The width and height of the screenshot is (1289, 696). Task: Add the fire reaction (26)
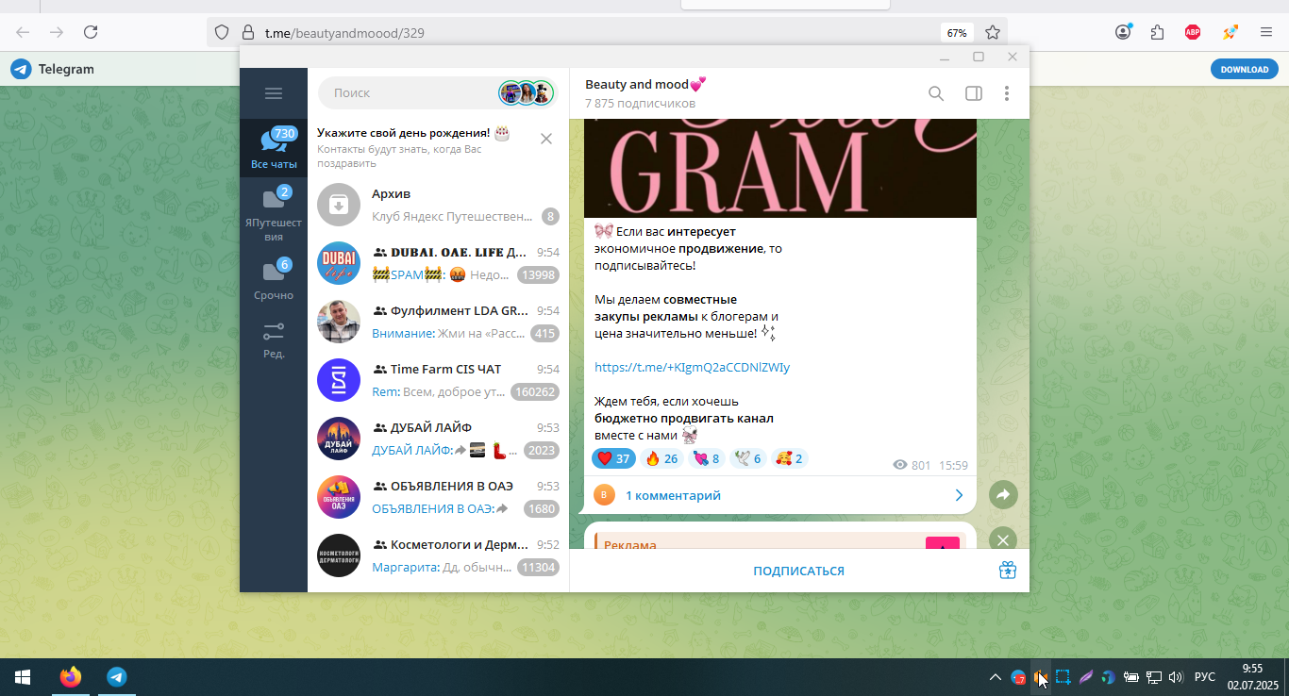point(661,459)
